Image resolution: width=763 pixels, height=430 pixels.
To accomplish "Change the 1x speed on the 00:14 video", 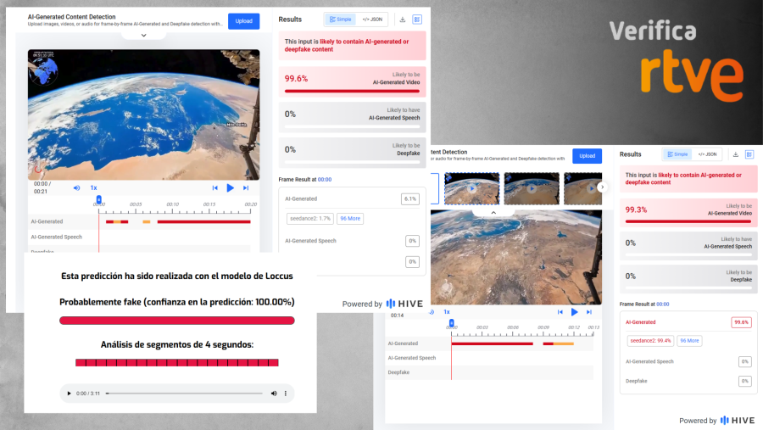I will [x=447, y=312].
